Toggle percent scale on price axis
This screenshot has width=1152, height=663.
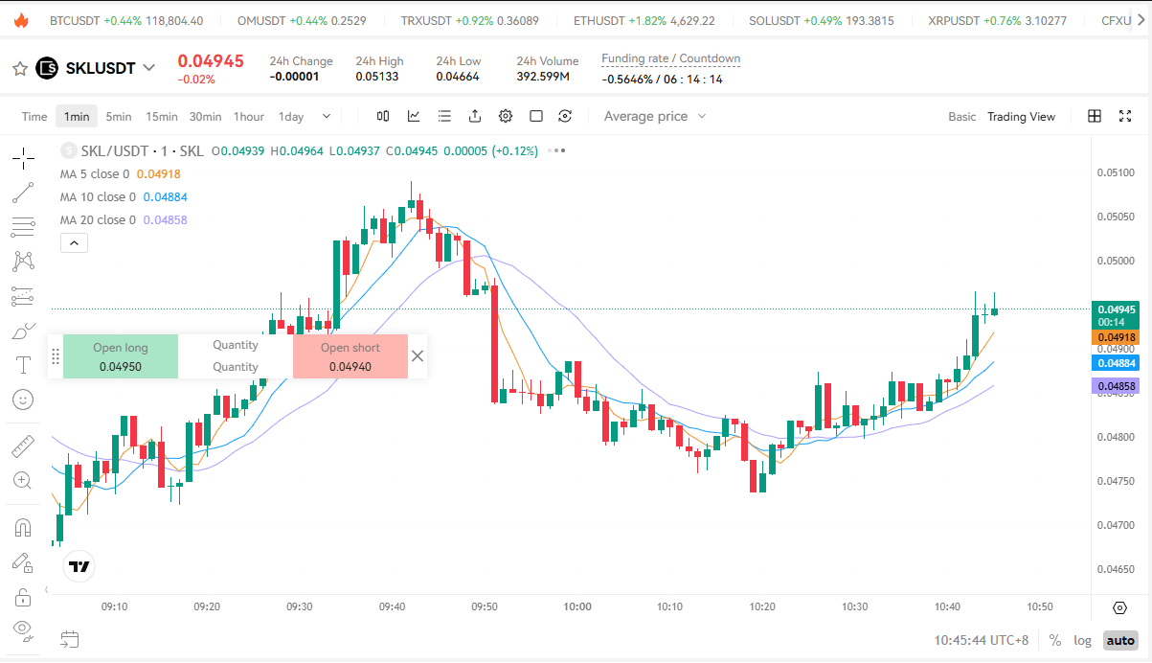click(1055, 640)
